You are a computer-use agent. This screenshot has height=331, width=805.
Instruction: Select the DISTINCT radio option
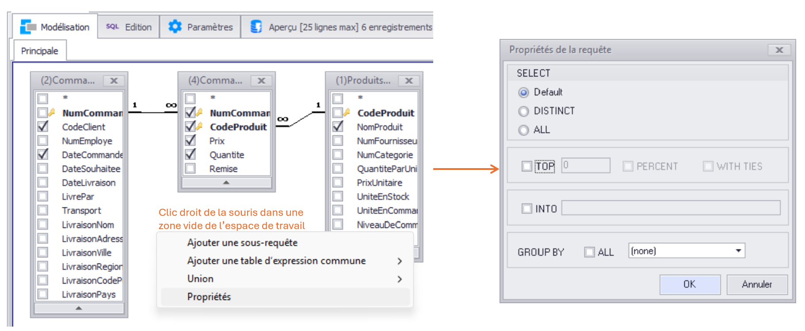[x=523, y=111]
